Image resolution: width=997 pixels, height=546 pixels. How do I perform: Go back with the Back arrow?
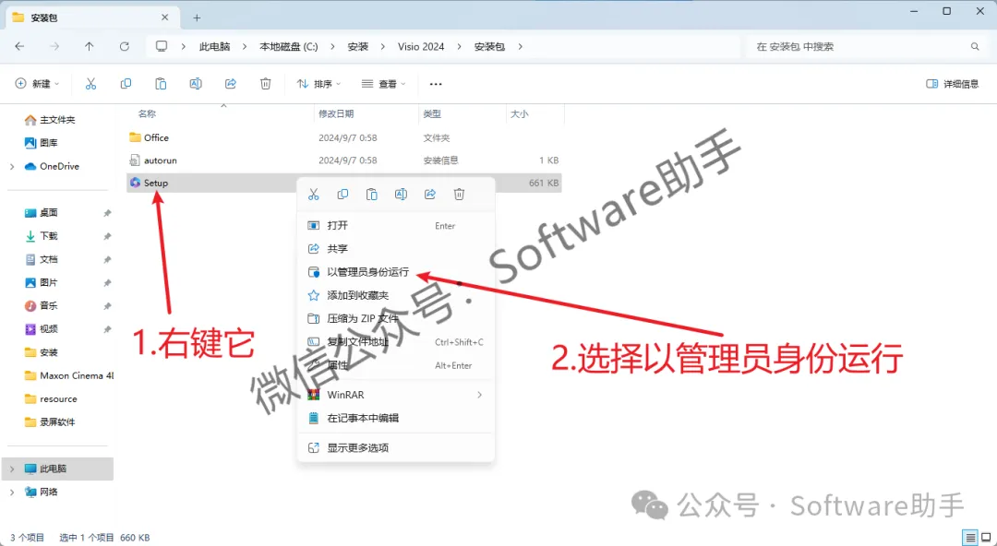coord(19,46)
